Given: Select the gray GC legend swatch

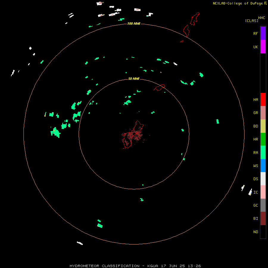Looking at the screenshot, I should [x=263, y=205].
